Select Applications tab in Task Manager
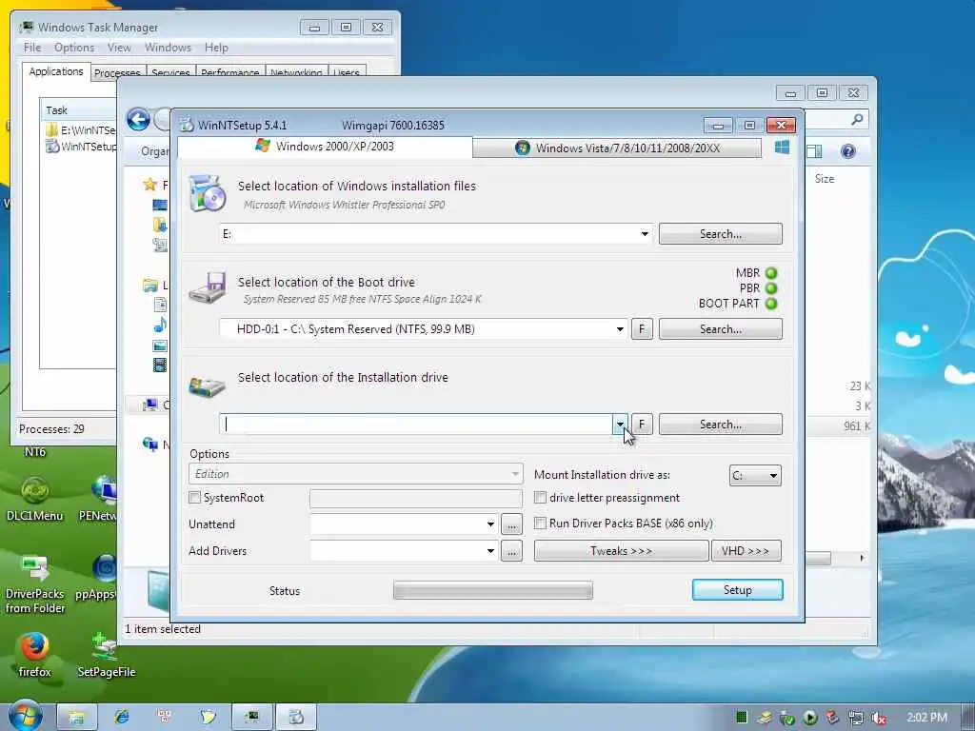Image resolution: width=975 pixels, height=731 pixels. pyautogui.click(x=56, y=71)
